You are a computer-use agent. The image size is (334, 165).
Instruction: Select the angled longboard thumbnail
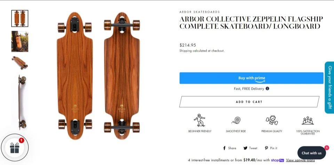pyautogui.click(x=20, y=63)
